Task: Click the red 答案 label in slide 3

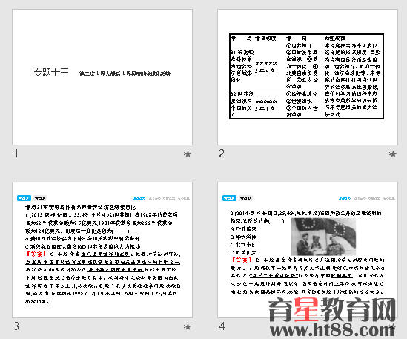Action: tap(36, 254)
